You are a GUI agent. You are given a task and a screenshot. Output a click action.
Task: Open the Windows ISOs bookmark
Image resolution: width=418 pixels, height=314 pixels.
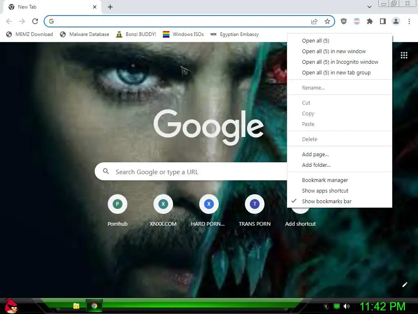pyautogui.click(x=183, y=34)
